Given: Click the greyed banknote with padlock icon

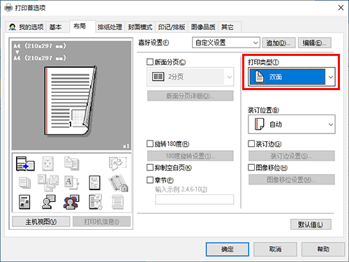Looking at the screenshot, I should click(118, 183).
